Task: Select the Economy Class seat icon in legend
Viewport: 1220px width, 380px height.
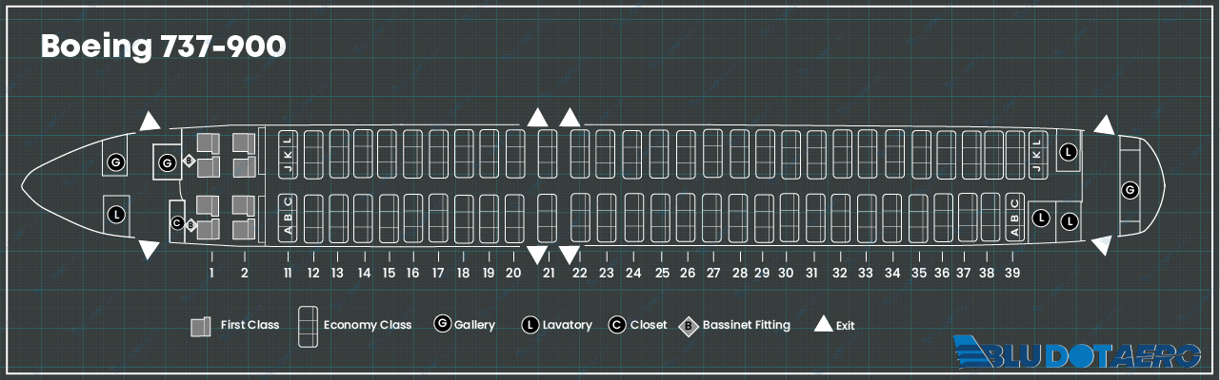Action: pos(308,327)
